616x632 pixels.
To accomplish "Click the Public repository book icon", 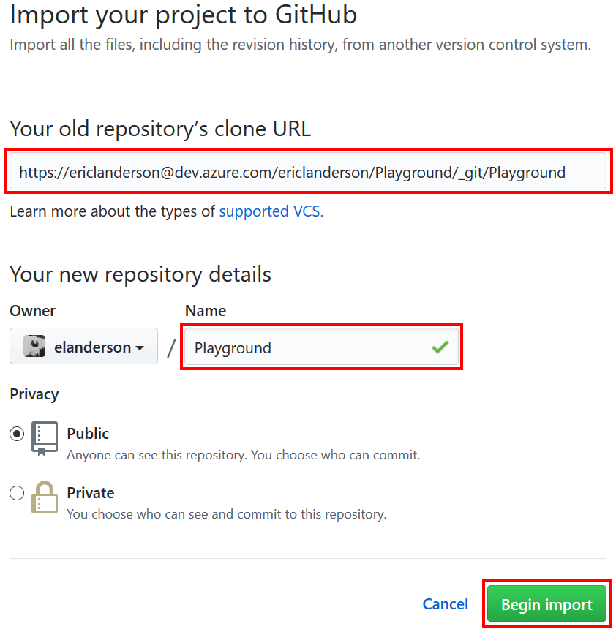I will coord(44,437).
